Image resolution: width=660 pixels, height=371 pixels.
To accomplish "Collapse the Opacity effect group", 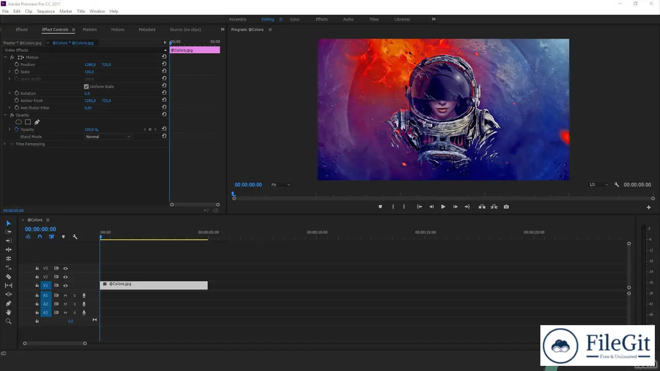I will [x=6, y=115].
